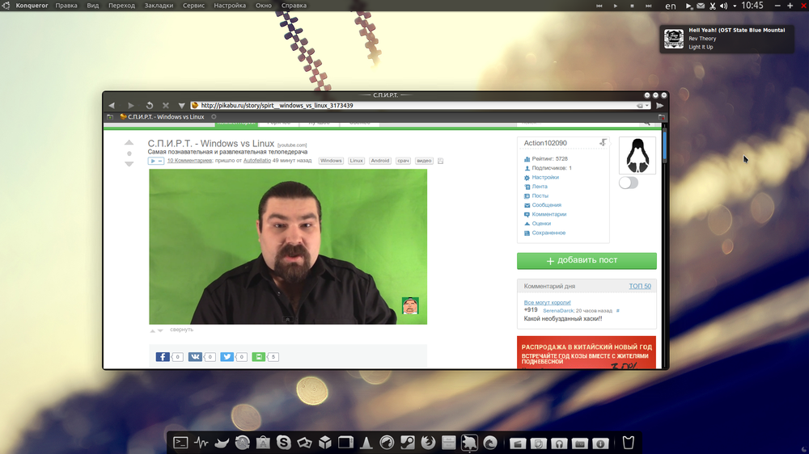
Task: Collapse the video via the свернуть link
Action: pos(181,330)
